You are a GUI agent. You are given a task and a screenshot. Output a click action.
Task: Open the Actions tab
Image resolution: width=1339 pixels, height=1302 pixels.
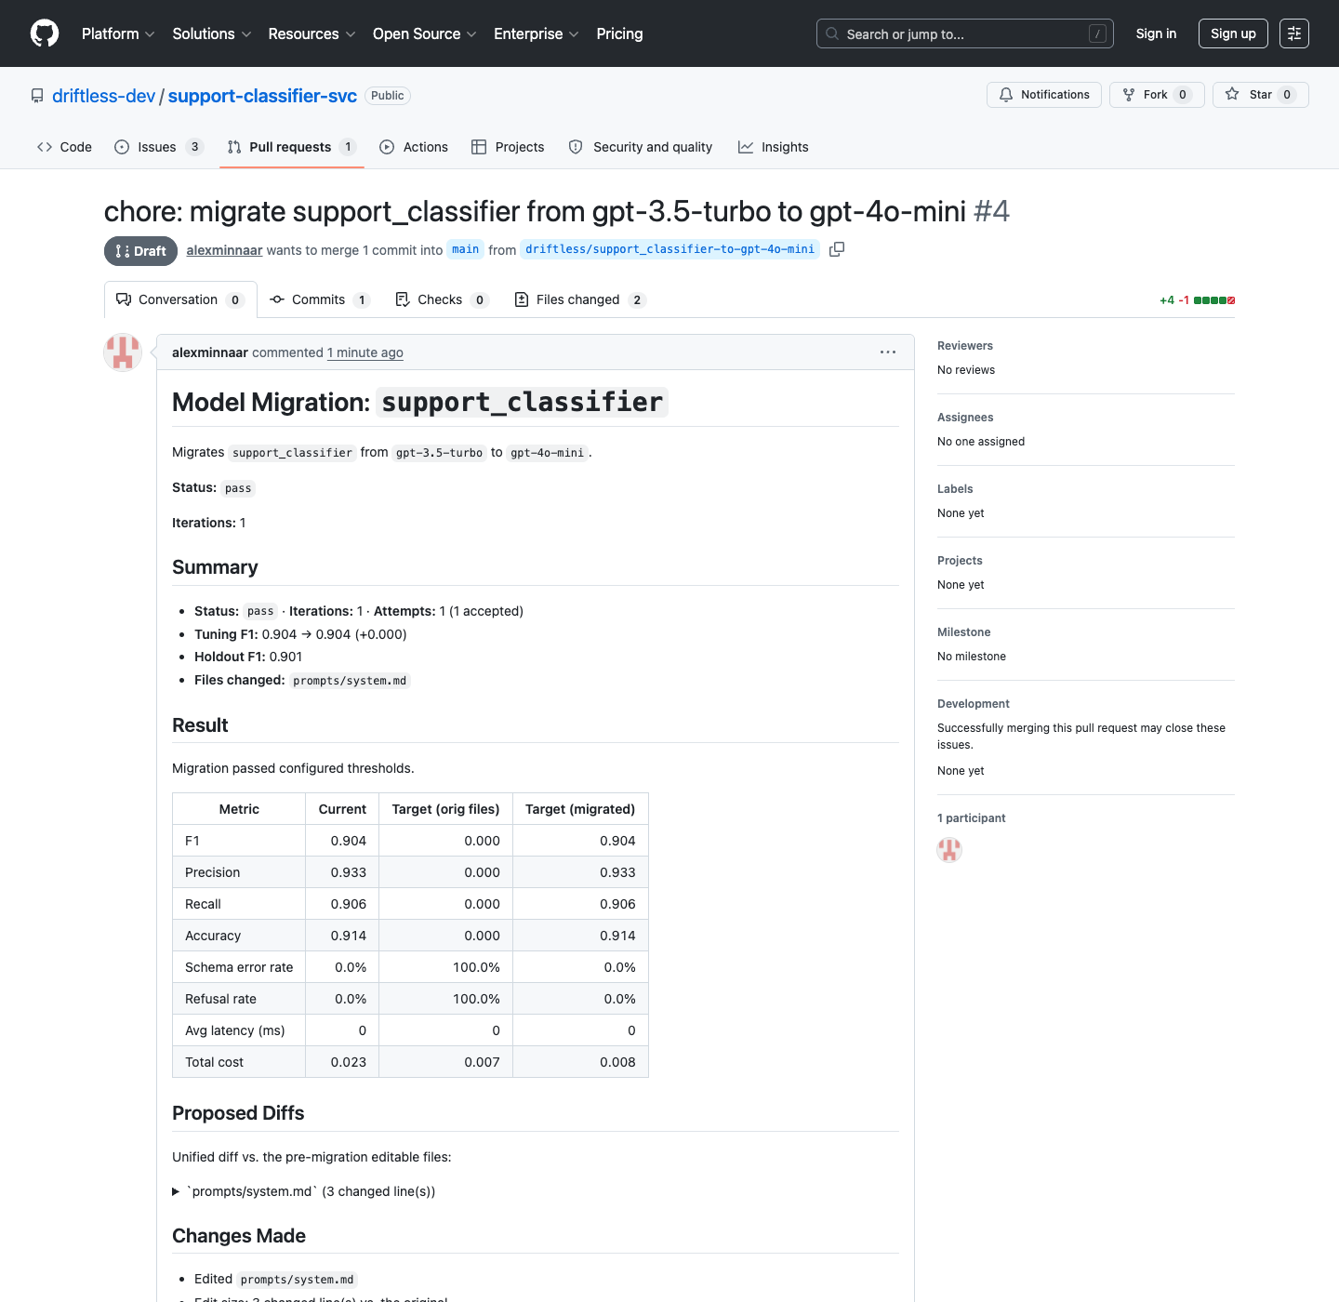point(414,147)
